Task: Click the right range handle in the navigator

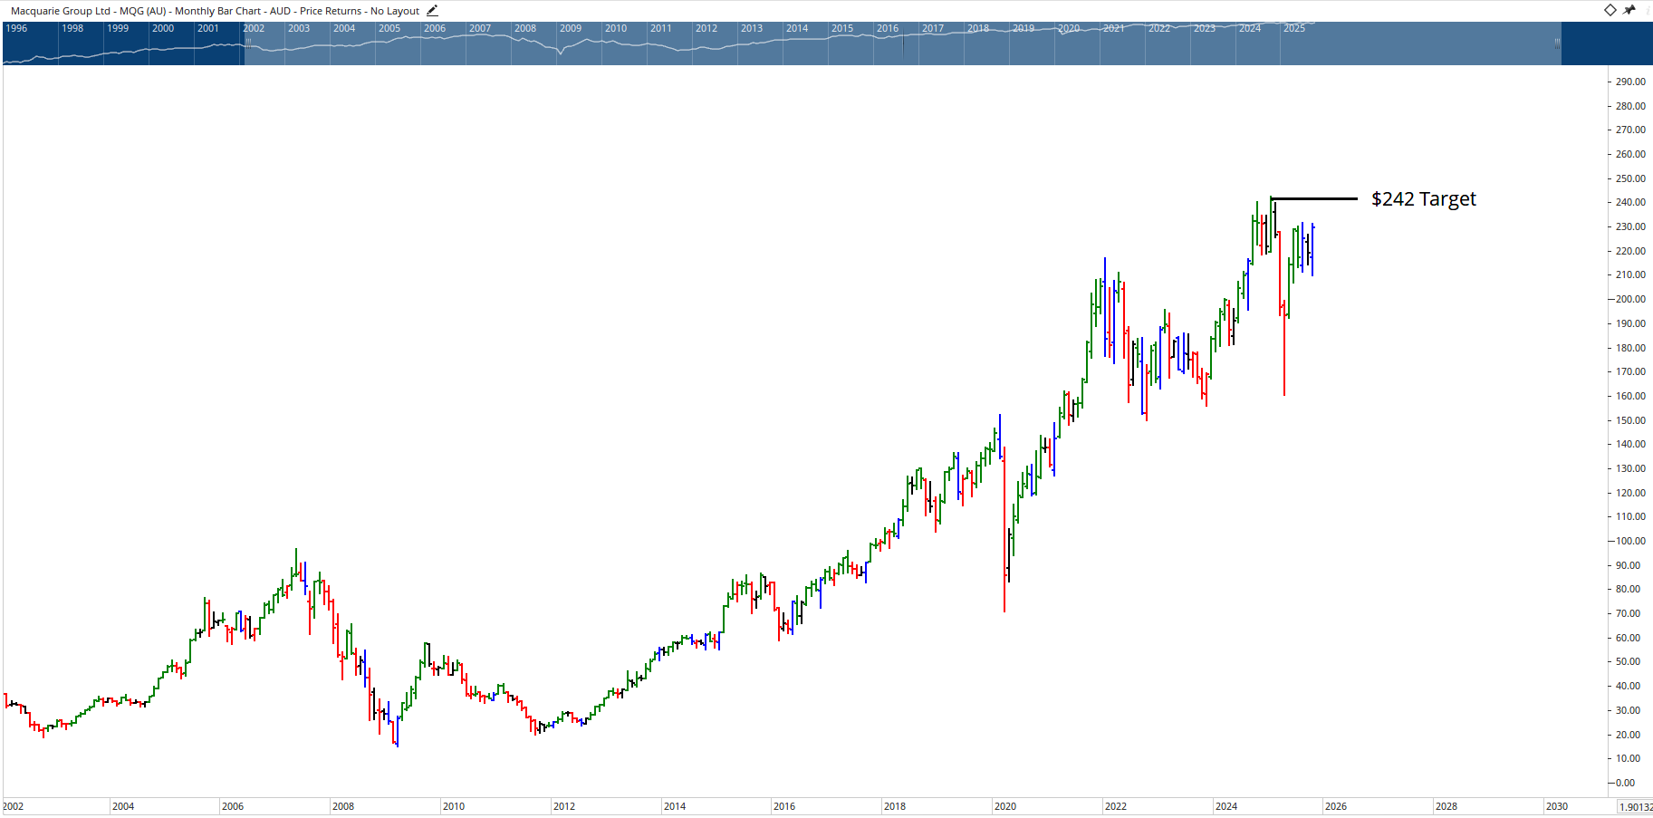Action: (1557, 43)
